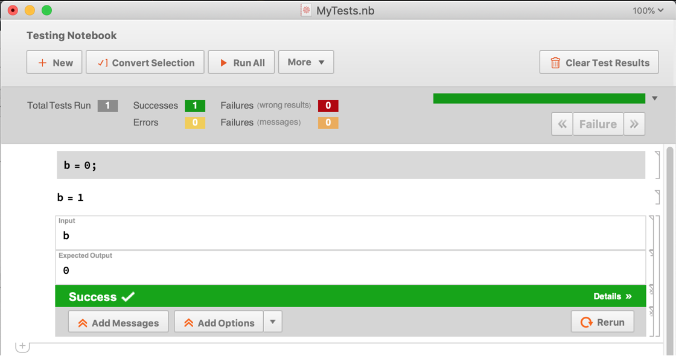
Task: Click the Add Options button
Action: tap(218, 322)
